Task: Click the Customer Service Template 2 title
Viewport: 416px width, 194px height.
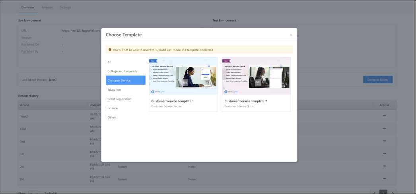Action: click(x=246, y=101)
